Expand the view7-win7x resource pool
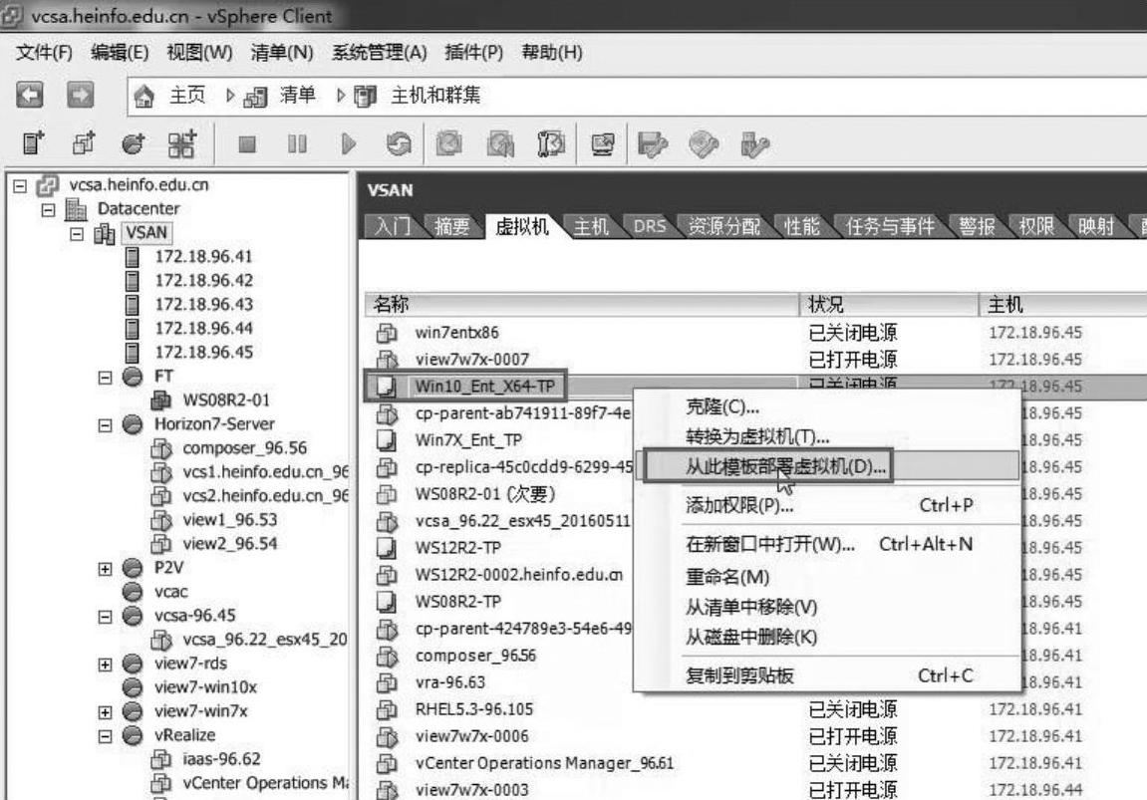Image resolution: width=1147 pixels, height=800 pixels. (106, 711)
